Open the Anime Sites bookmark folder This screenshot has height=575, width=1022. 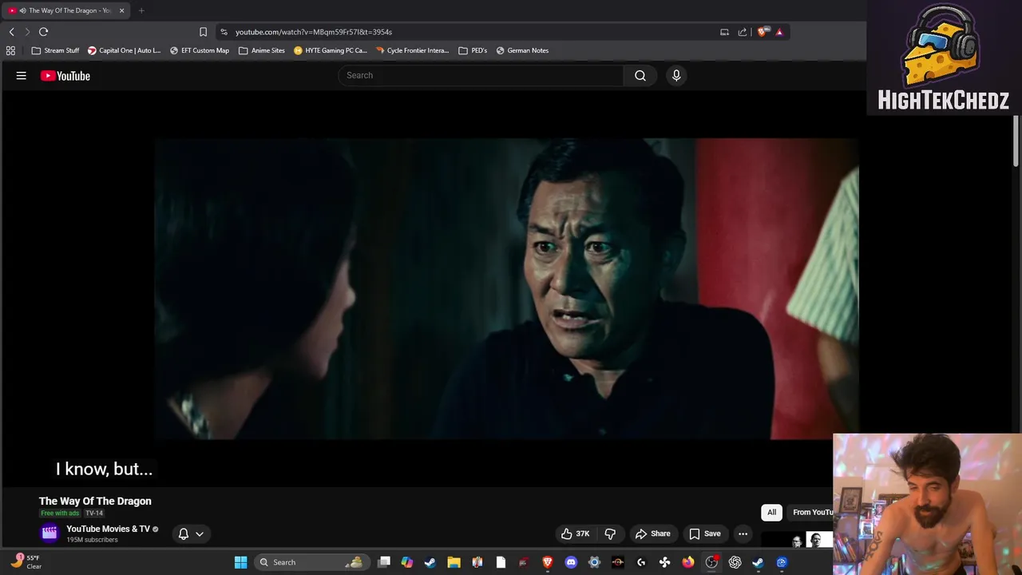(262, 50)
